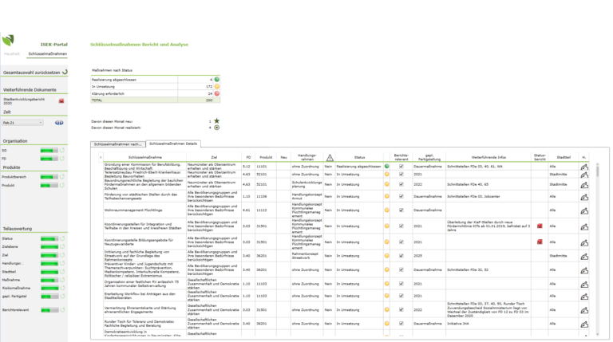Open the Zielebene filter selection bar
This screenshot has width=613, height=342.
[x=49, y=247]
